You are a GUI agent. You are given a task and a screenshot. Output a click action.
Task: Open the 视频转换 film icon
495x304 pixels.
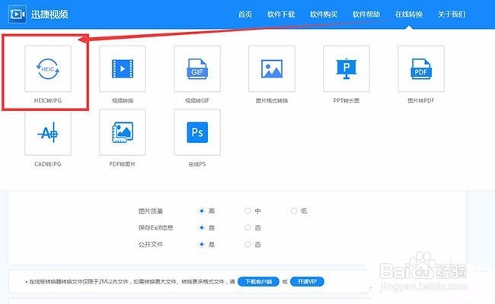click(x=123, y=68)
